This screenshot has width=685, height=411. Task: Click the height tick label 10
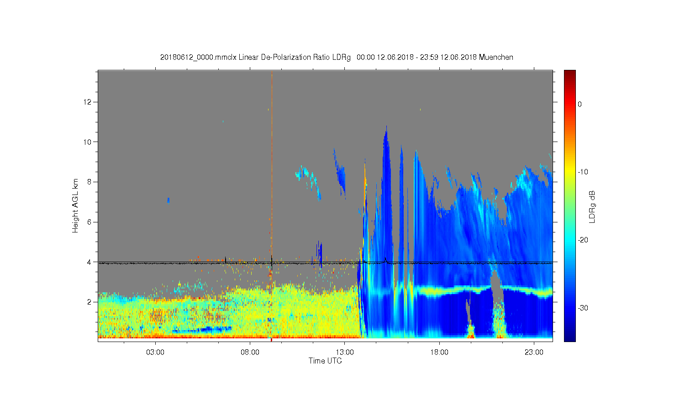coord(88,142)
